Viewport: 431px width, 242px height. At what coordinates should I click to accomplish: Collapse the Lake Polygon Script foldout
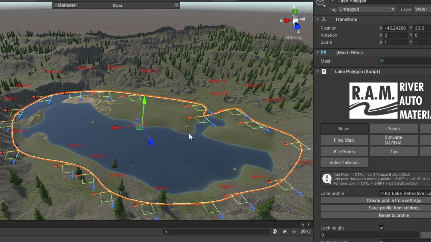pyautogui.click(x=318, y=71)
